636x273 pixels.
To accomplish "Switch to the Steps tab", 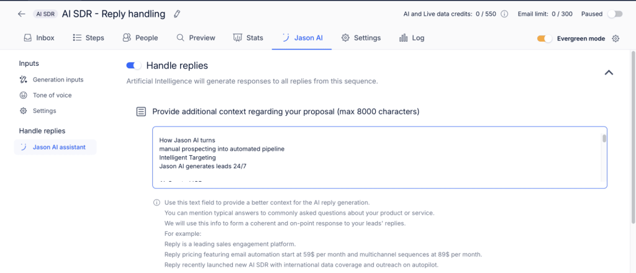I will (88, 38).
